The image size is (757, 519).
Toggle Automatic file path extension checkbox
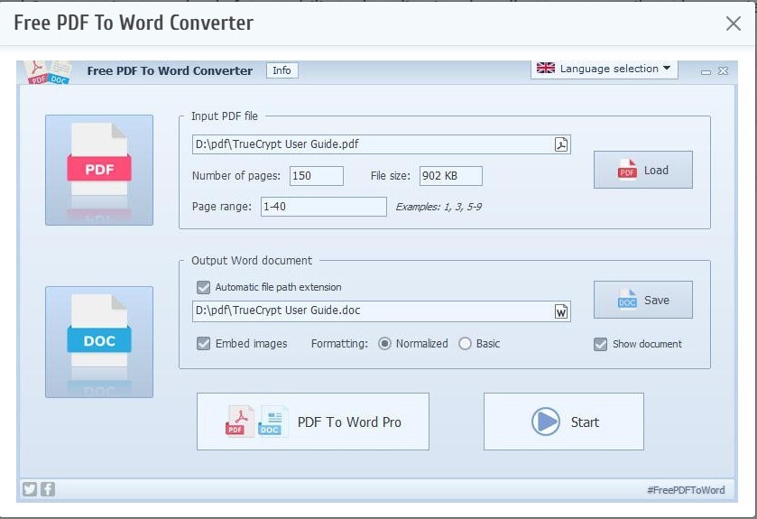[x=203, y=287]
